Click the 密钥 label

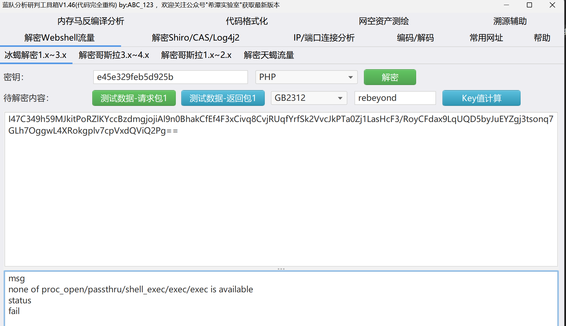(x=14, y=77)
